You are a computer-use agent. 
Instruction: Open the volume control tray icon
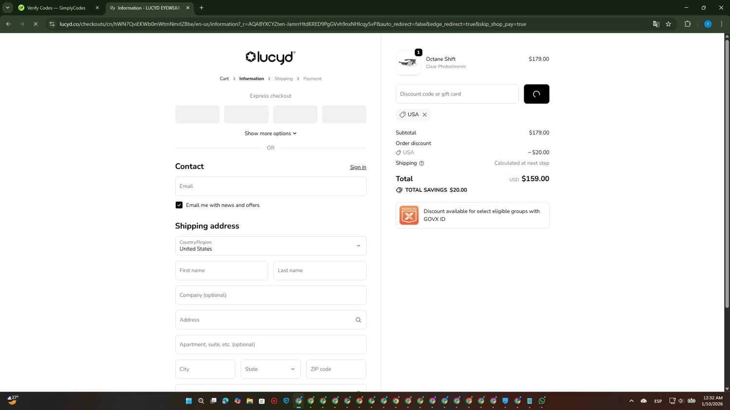click(681, 401)
